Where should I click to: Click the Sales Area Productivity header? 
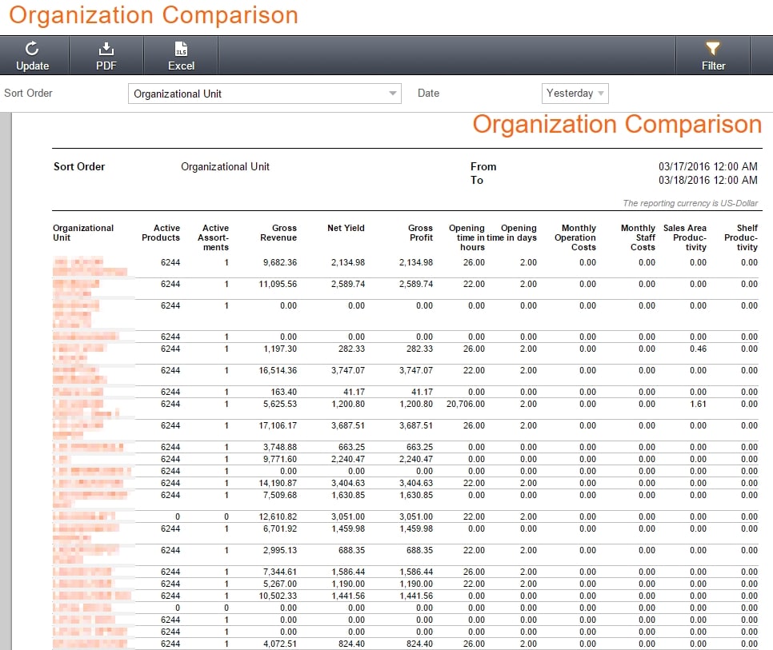click(685, 237)
